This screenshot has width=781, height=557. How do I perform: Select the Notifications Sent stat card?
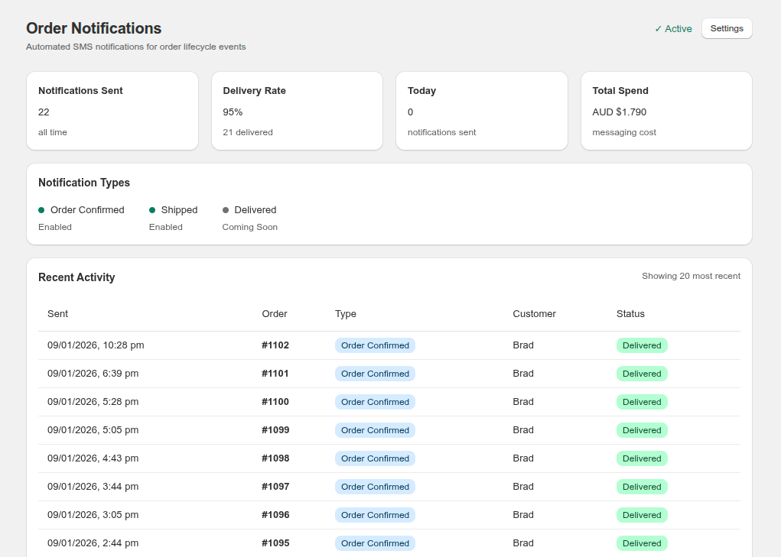[112, 110]
